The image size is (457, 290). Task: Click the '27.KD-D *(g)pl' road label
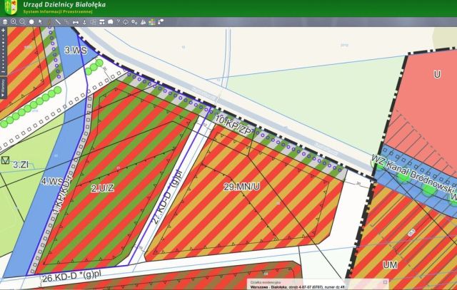click(168, 197)
